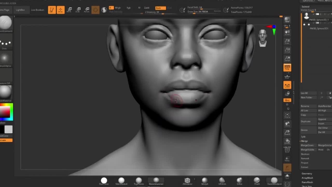Select the Move transform tool
This screenshot has width=332, height=187.
(69, 10)
